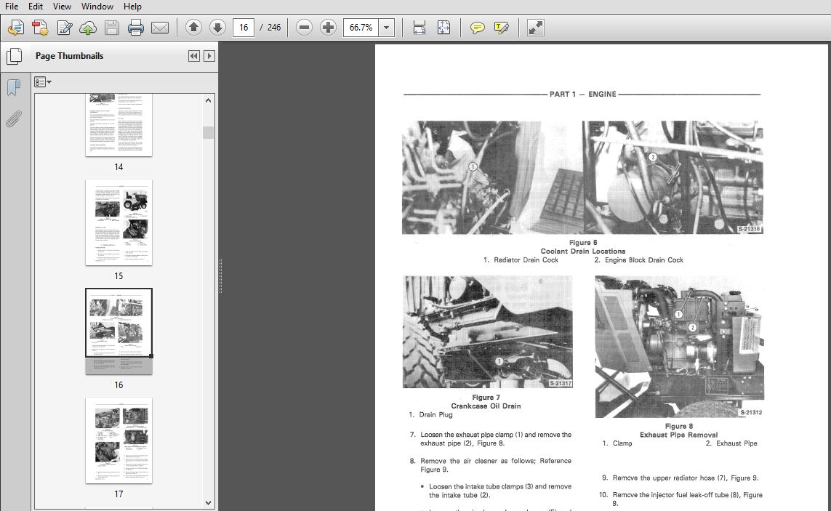Image resolution: width=831 pixels, height=511 pixels.
Task: Click the page number field showing 16
Action: (x=244, y=28)
